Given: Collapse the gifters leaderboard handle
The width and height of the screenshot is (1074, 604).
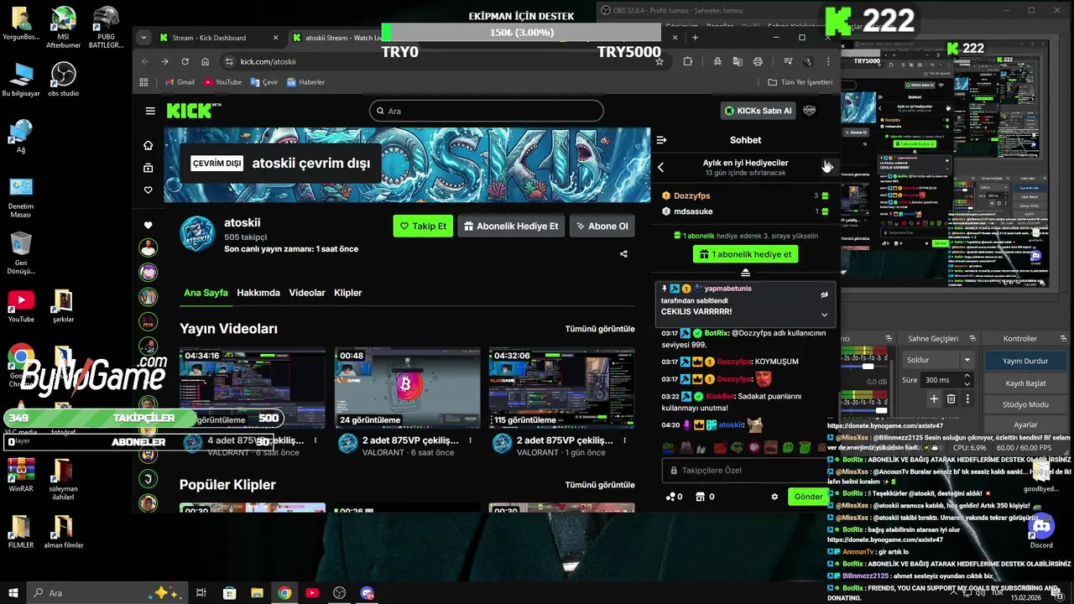Looking at the screenshot, I should coord(745,273).
